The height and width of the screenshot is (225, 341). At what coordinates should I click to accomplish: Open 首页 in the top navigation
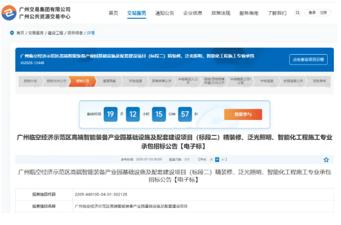tap(113, 13)
